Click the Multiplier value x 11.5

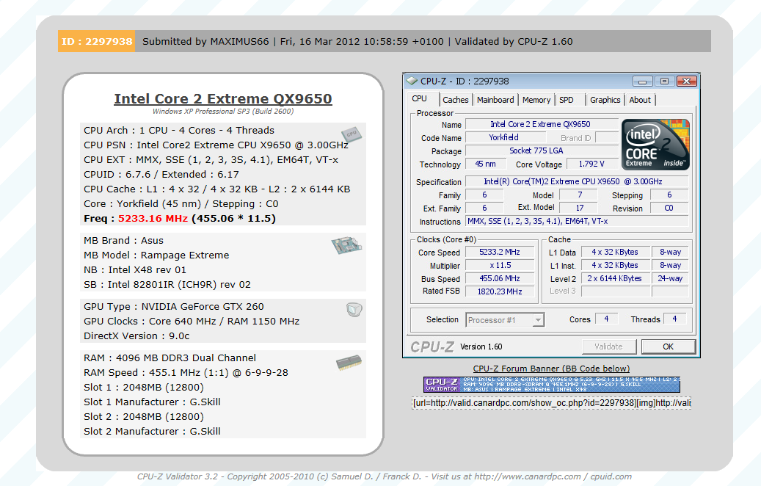pyautogui.click(x=500, y=265)
